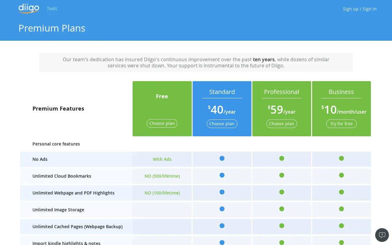Click the 'Unlimited Cloud Bookmarks' row label
The width and height of the screenshot is (392, 245).
click(62, 176)
